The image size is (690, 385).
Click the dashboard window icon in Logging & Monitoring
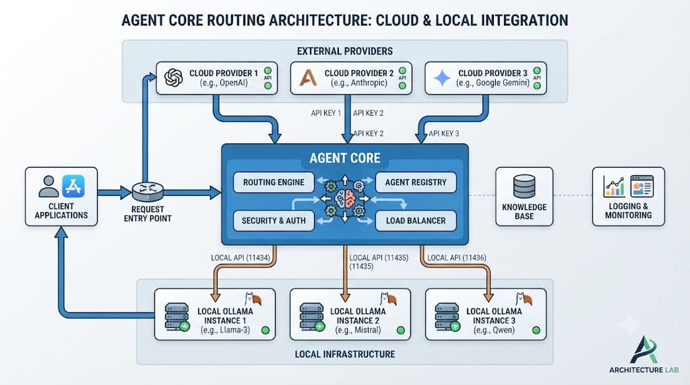pyautogui.click(x=642, y=186)
